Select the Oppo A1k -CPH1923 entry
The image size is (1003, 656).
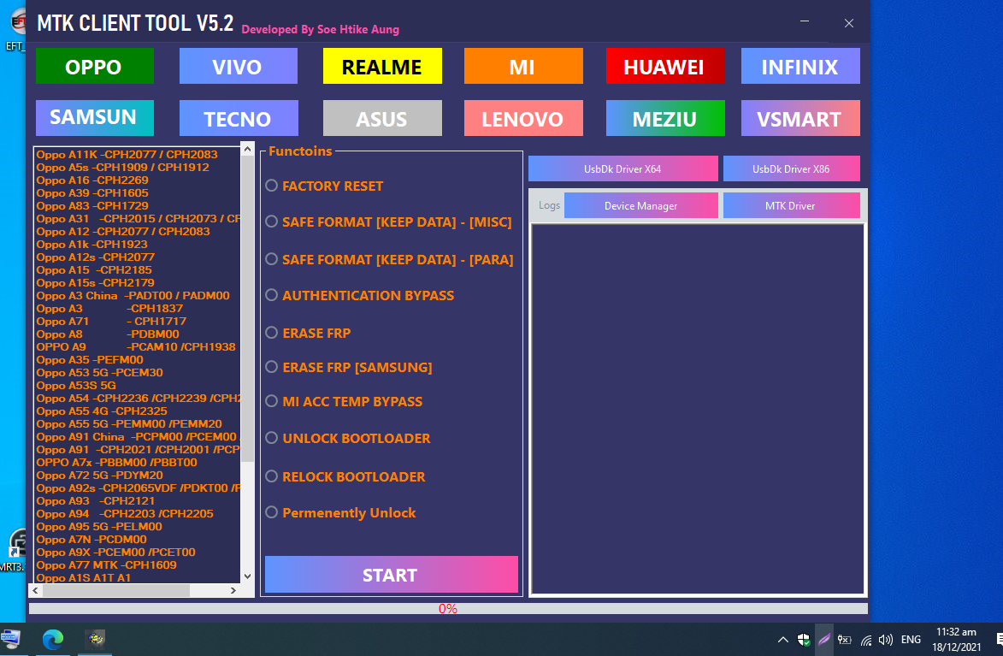point(92,244)
